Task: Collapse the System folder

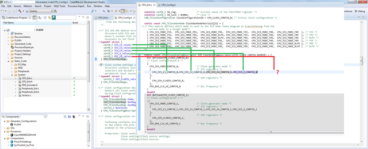Action: coord(12,75)
